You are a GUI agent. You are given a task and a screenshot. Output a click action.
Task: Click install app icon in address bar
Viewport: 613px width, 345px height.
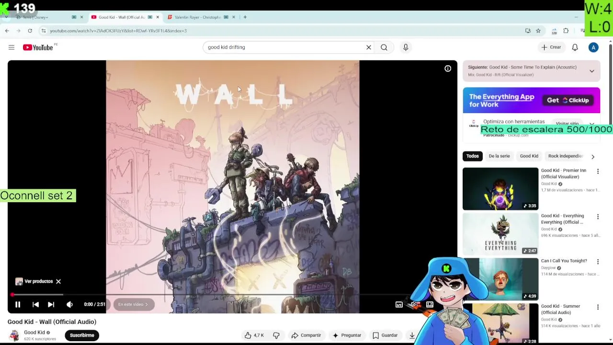pos(528,31)
